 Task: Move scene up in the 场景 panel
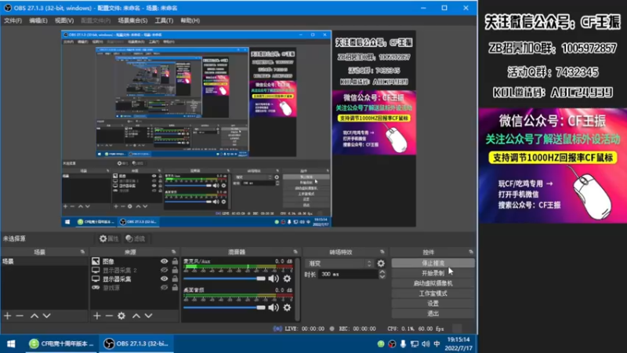[34, 316]
